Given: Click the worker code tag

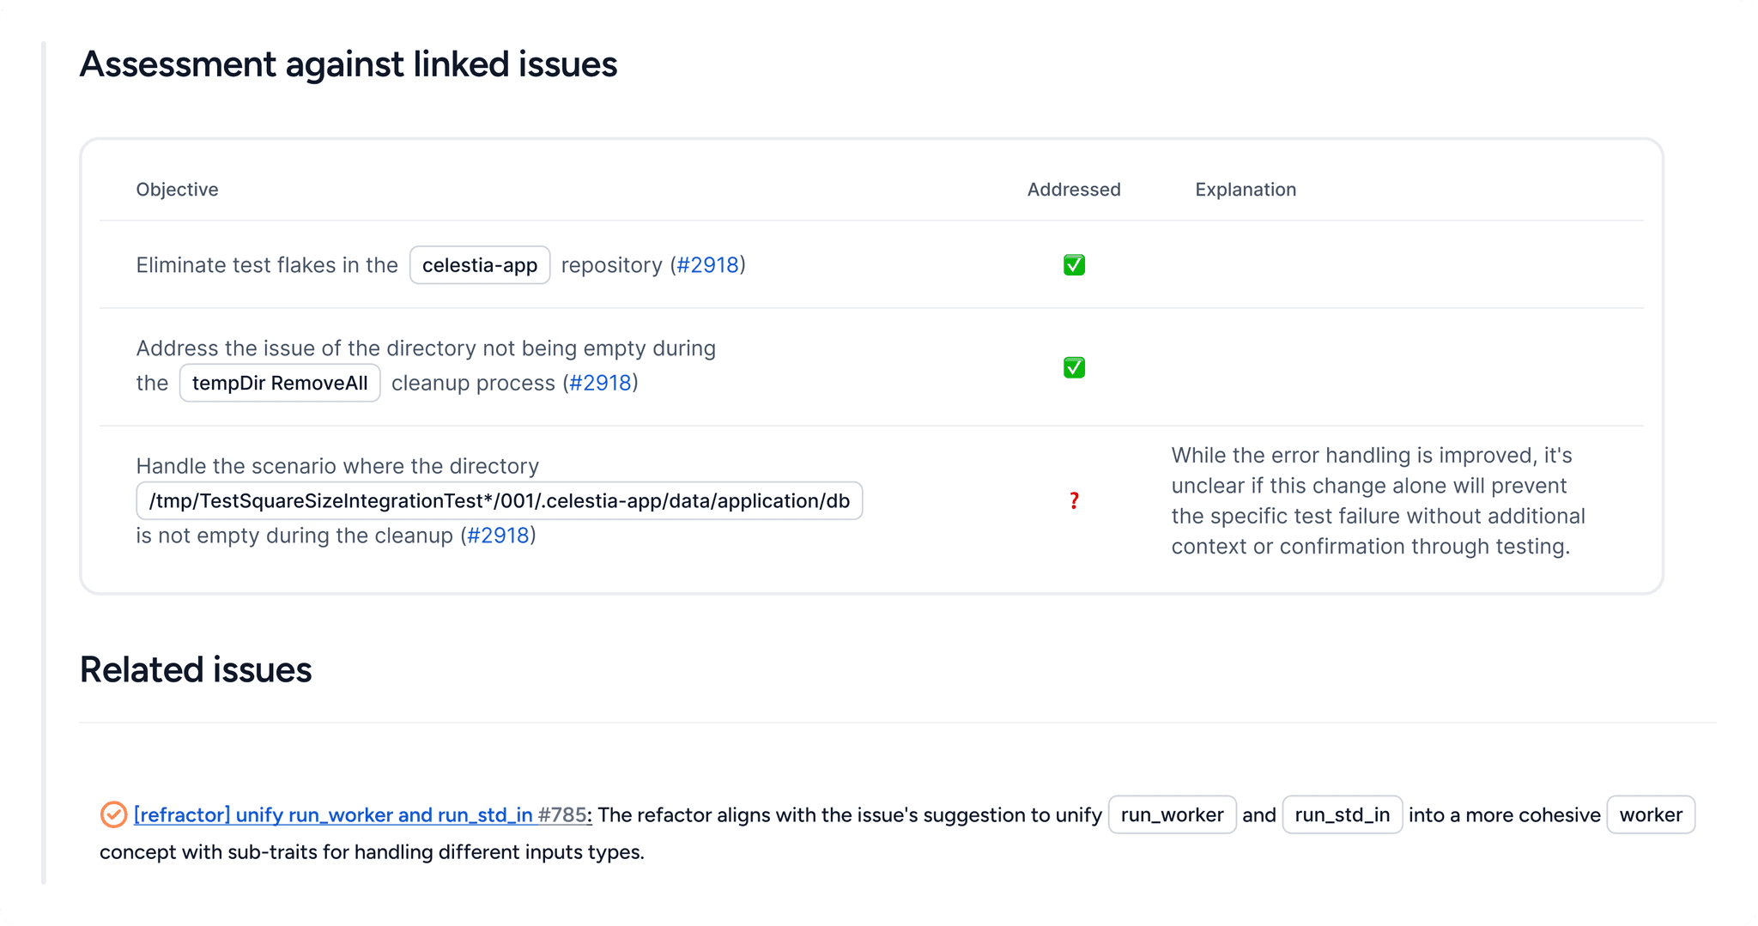Looking at the screenshot, I should [x=1650, y=814].
